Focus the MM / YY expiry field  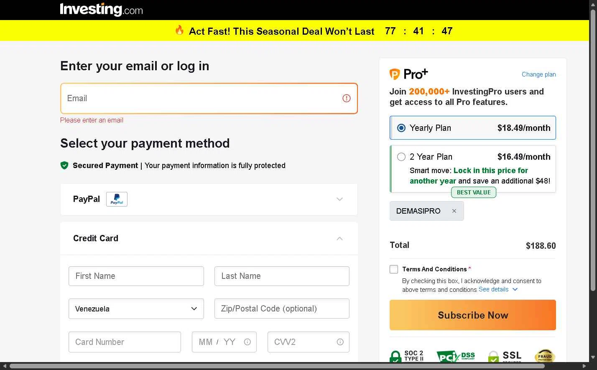pyautogui.click(x=224, y=342)
